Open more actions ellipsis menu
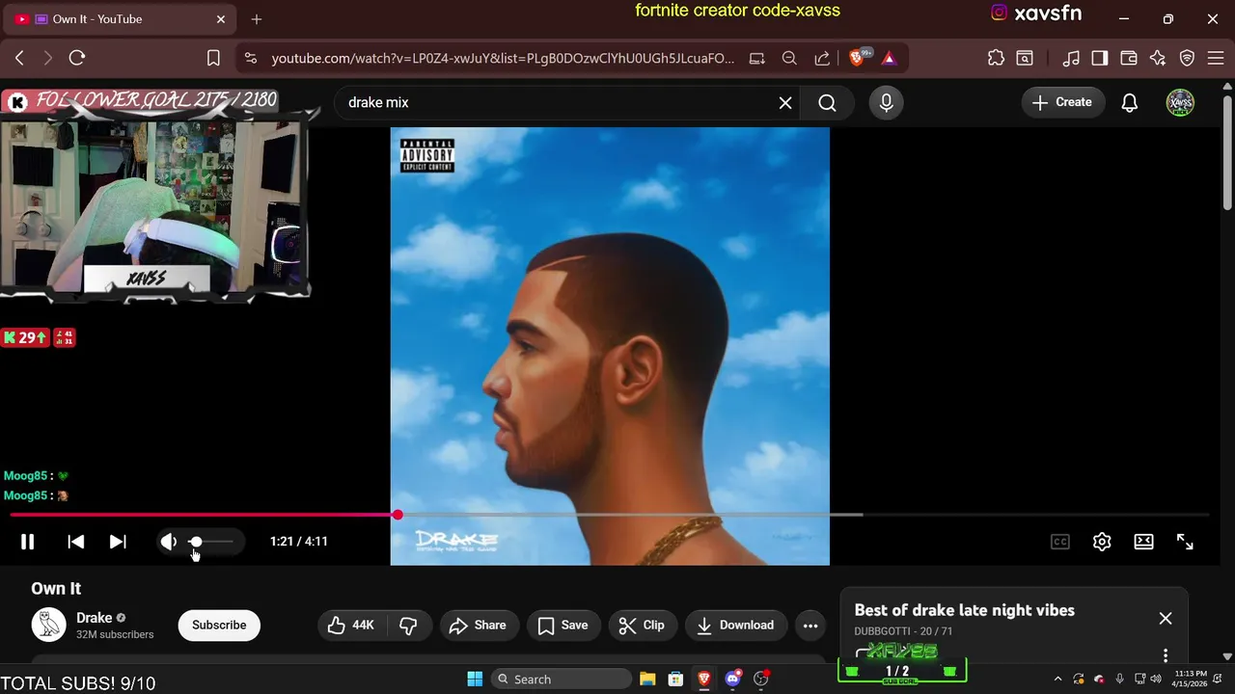Image resolution: width=1235 pixels, height=694 pixels. (x=810, y=626)
